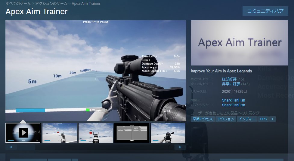This screenshot has width=294, height=161.
Task: Select the second thumbnail with red target
Action: tap(60, 133)
